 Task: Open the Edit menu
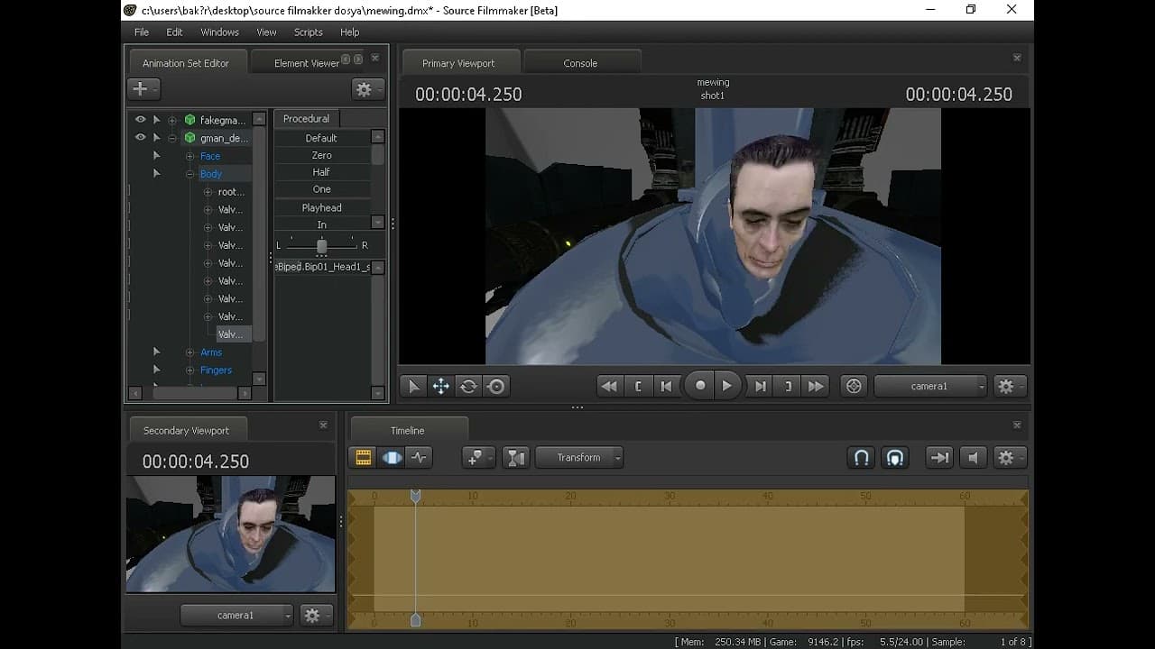[x=174, y=32]
